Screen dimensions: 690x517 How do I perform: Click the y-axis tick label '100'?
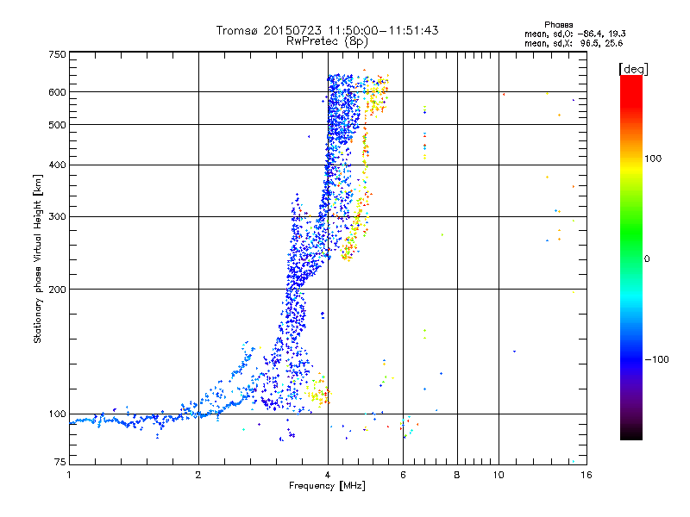[57, 414]
